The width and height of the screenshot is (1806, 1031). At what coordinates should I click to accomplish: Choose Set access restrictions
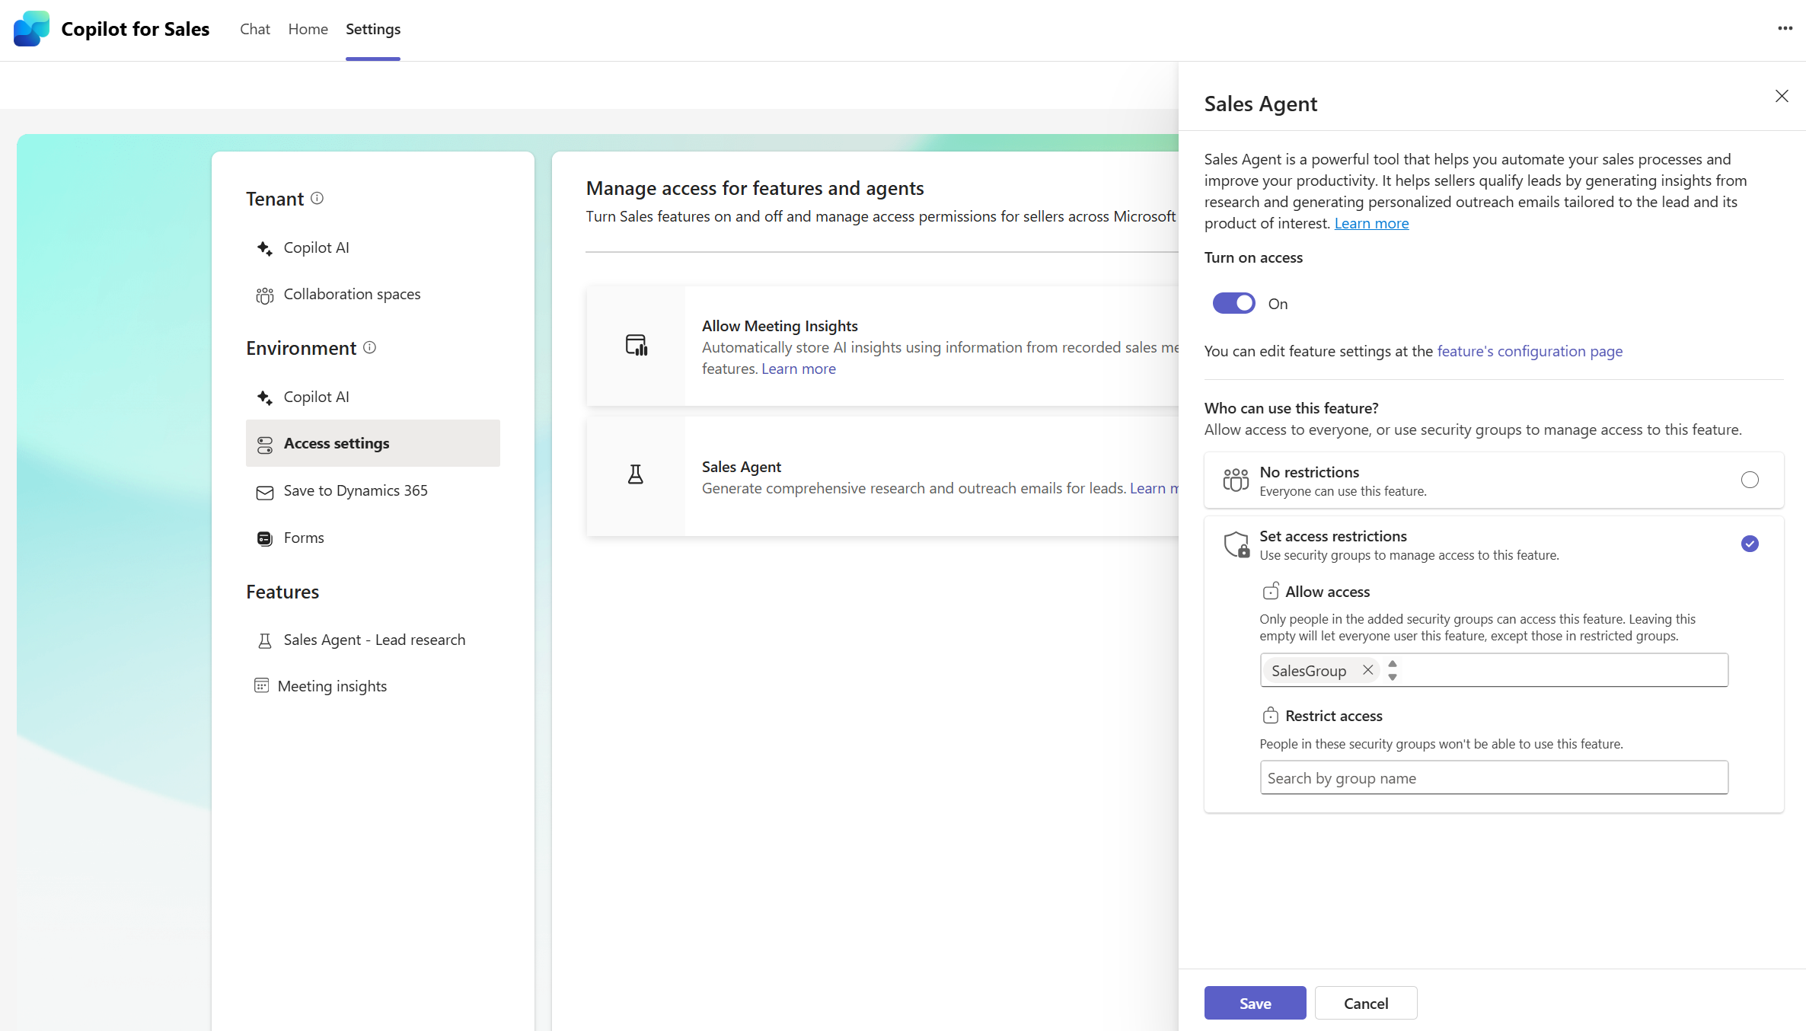pyautogui.click(x=1750, y=544)
